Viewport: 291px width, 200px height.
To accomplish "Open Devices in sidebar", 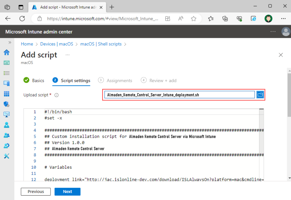I will tap(6, 83).
